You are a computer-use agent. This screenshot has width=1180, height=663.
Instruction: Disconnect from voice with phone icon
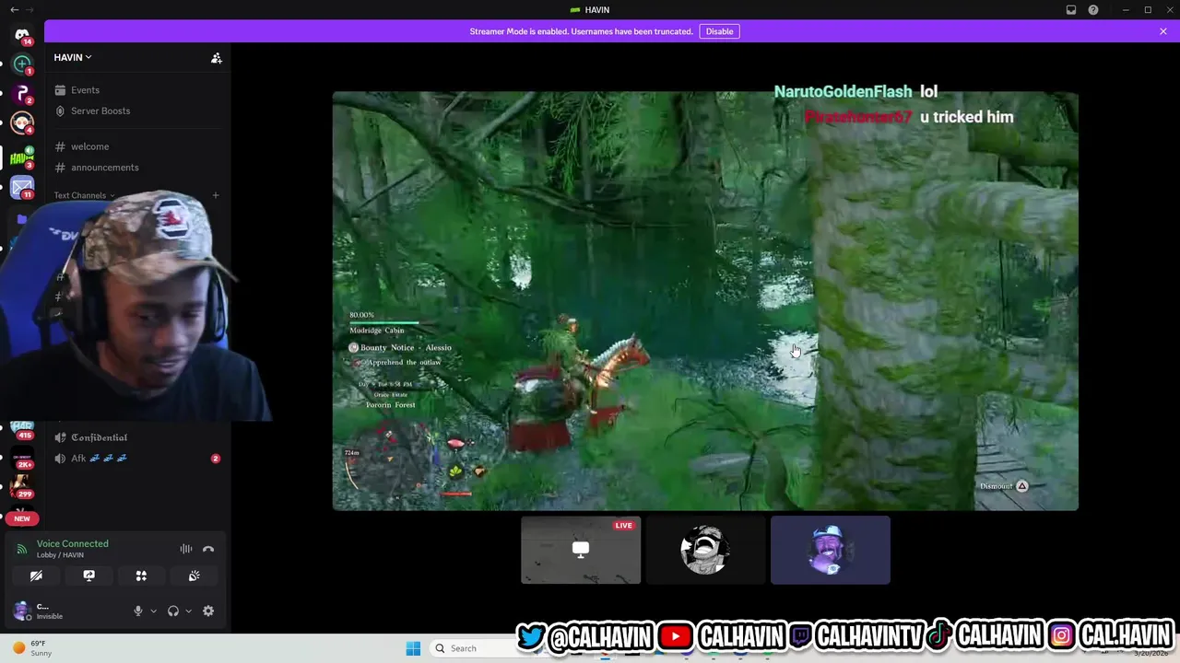coord(208,549)
